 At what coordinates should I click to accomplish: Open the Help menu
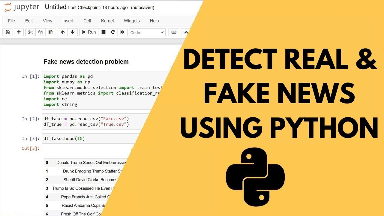tap(154, 21)
